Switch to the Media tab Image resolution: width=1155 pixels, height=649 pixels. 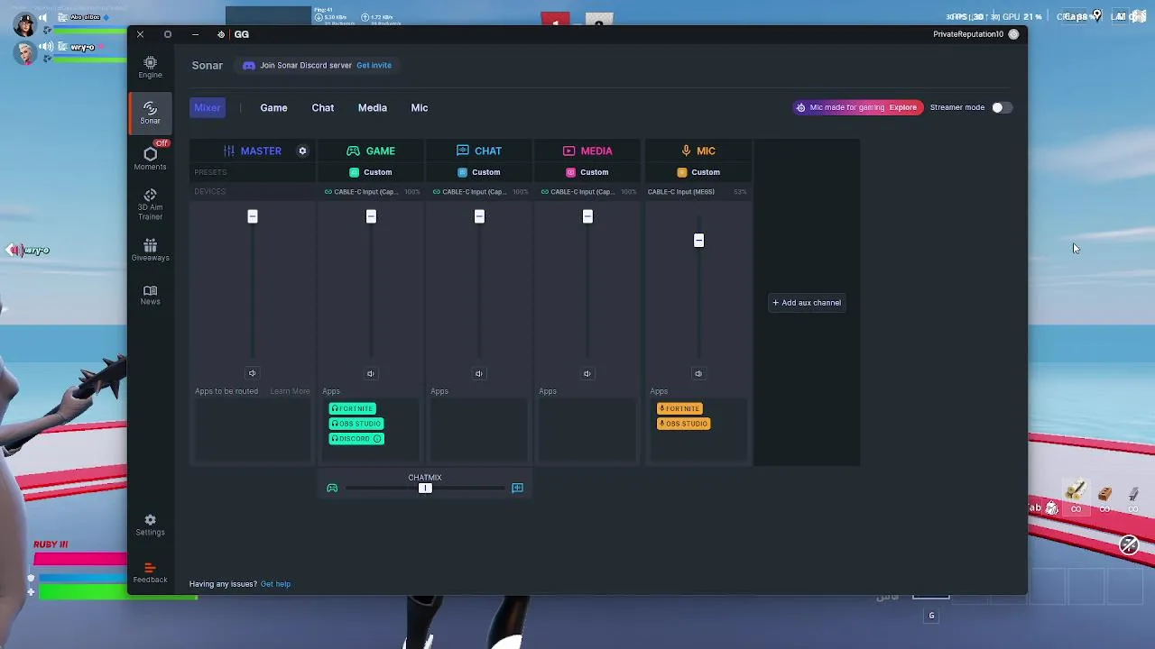(372, 107)
